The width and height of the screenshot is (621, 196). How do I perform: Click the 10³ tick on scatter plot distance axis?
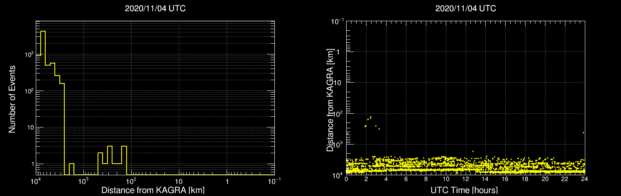tap(337, 144)
